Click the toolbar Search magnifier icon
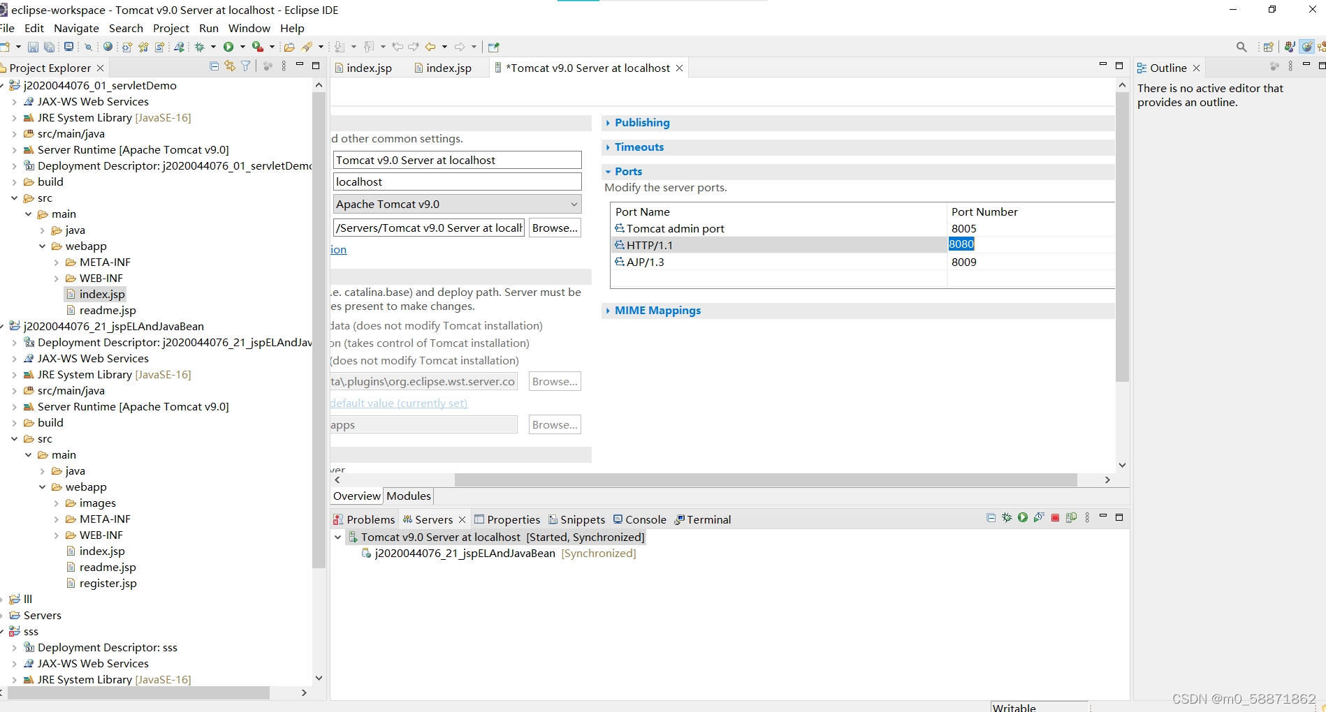This screenshot has width=1326, height=712. pos(1241,47)
